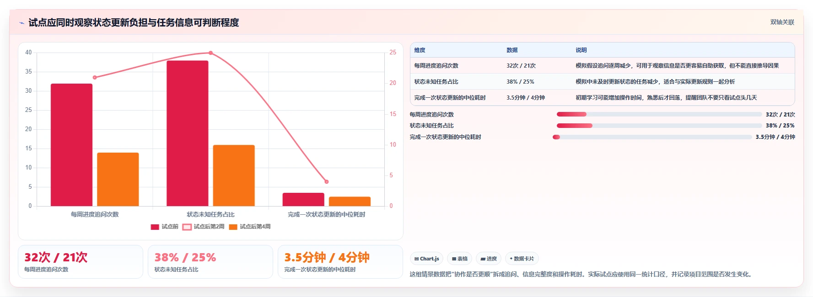Screen dimensions: 813x297
Task: Click the orange 完成一次状态更新的中位耗时 bar
Action: (x=350, y=201)
